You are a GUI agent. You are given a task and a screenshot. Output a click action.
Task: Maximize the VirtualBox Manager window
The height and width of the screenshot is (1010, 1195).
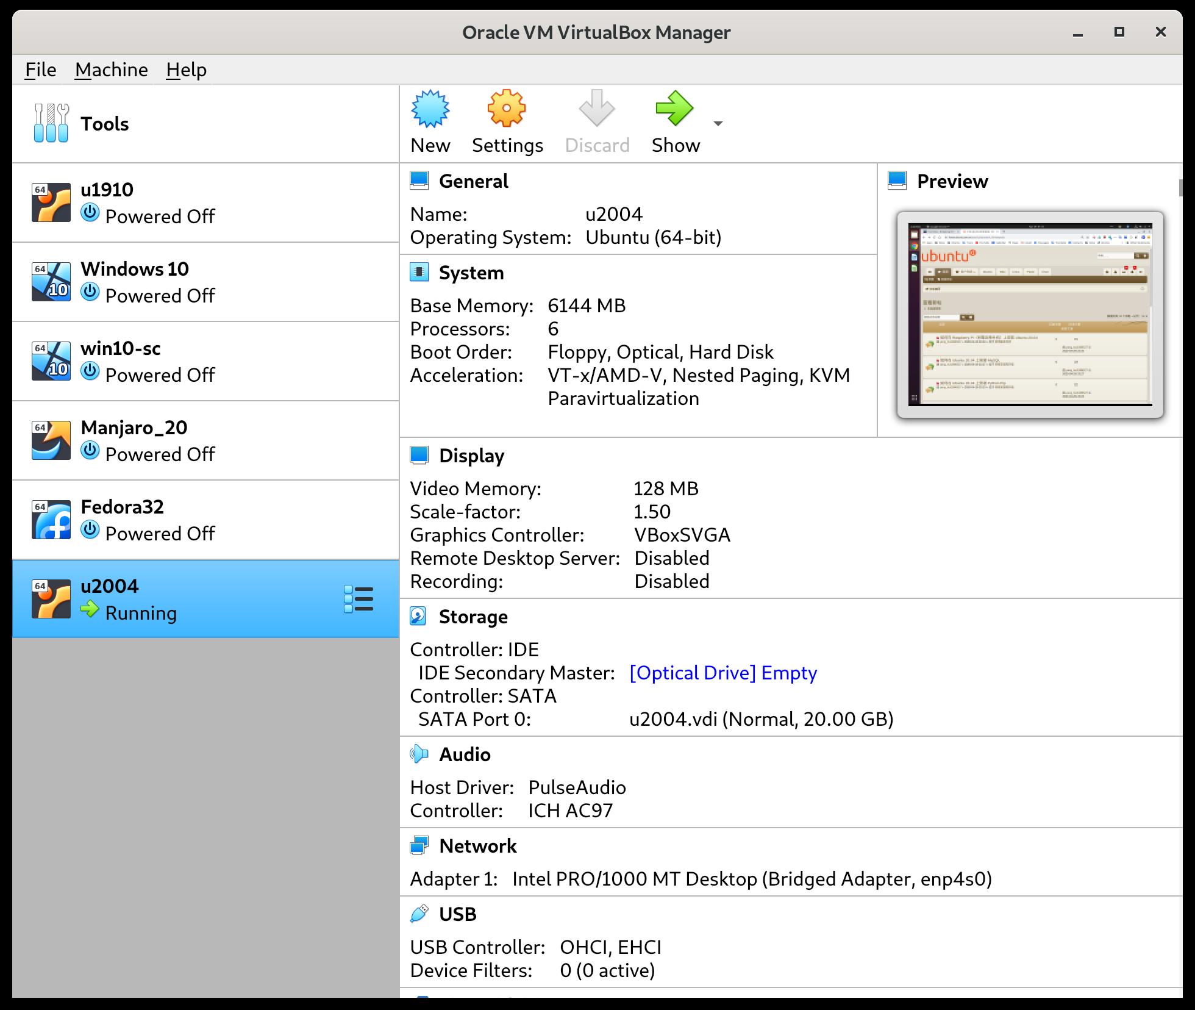(1119, 32)
